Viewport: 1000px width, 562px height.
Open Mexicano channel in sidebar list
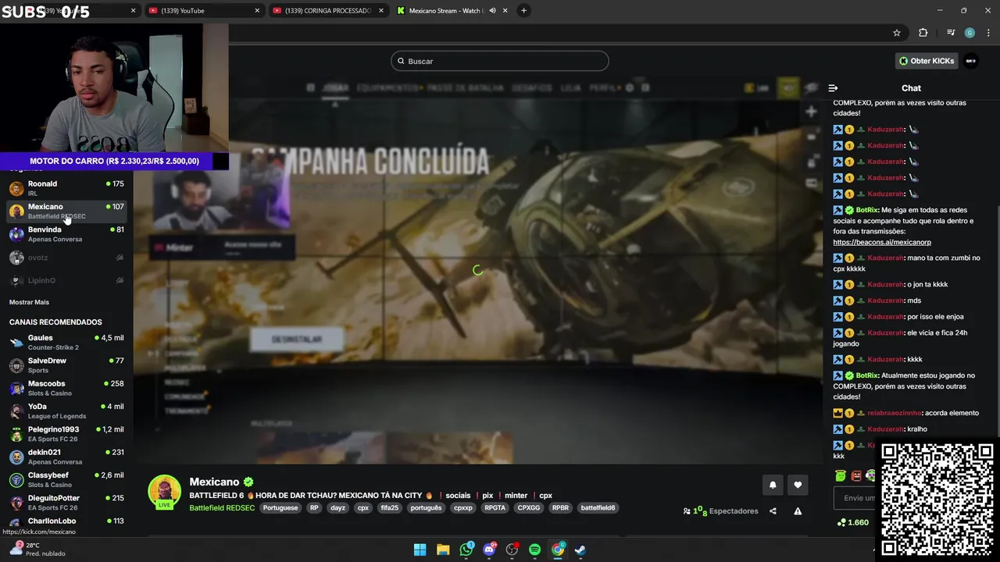click(66, 211)
